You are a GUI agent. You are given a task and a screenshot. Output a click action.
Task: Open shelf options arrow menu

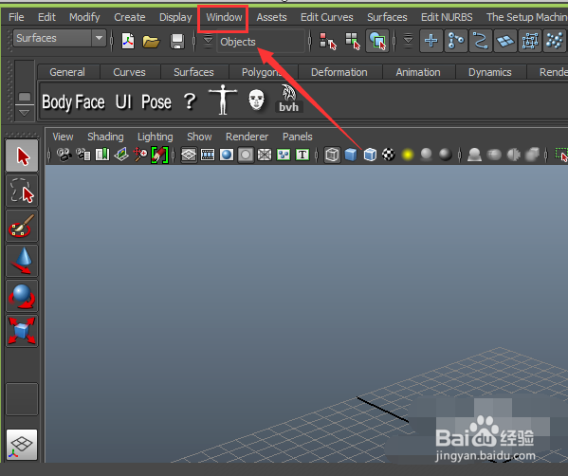24,113
